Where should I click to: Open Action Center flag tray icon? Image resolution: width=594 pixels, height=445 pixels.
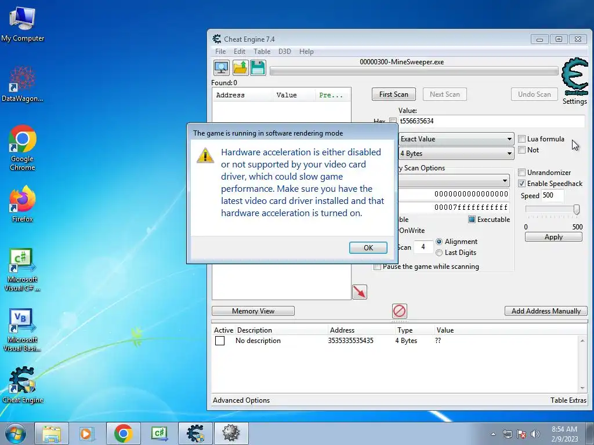[521, 434]
